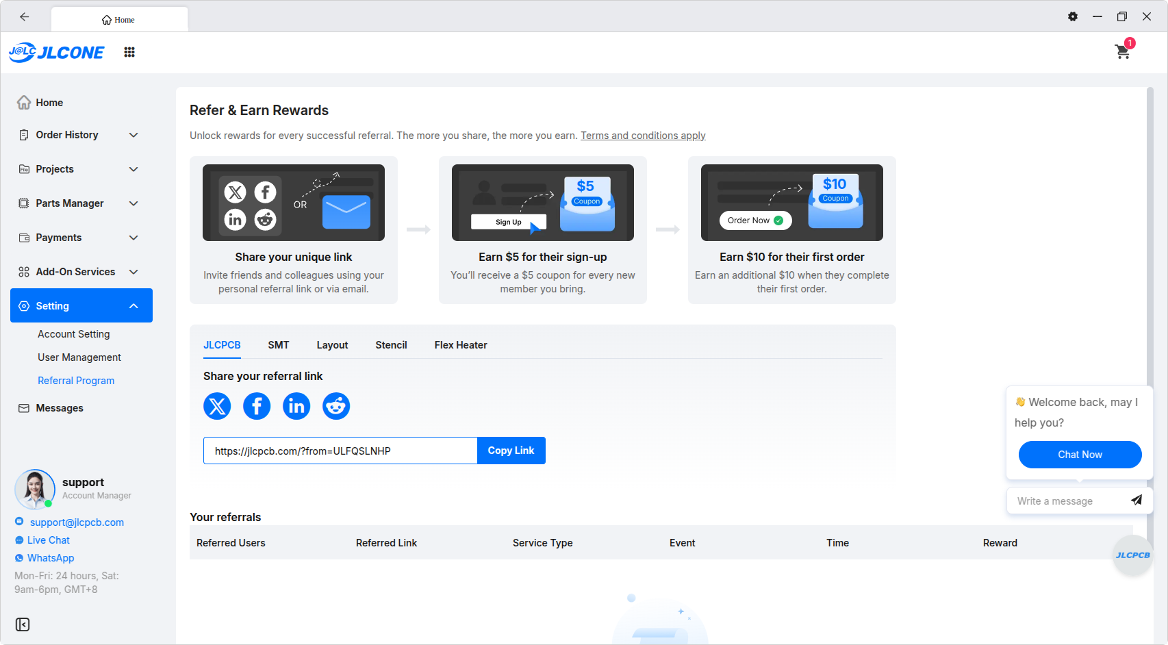The width and height of the screenshot is (1168, 645).
Task: Click the Time column header
Action: click(x=837, y=543)
